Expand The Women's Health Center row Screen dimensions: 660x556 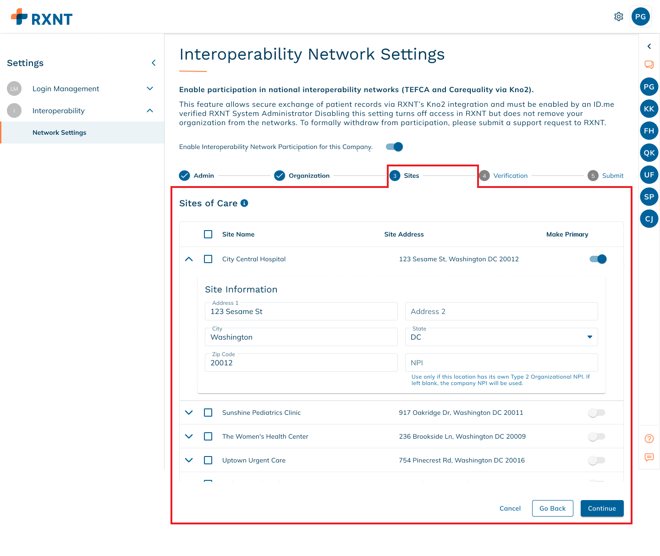[189, 436]
